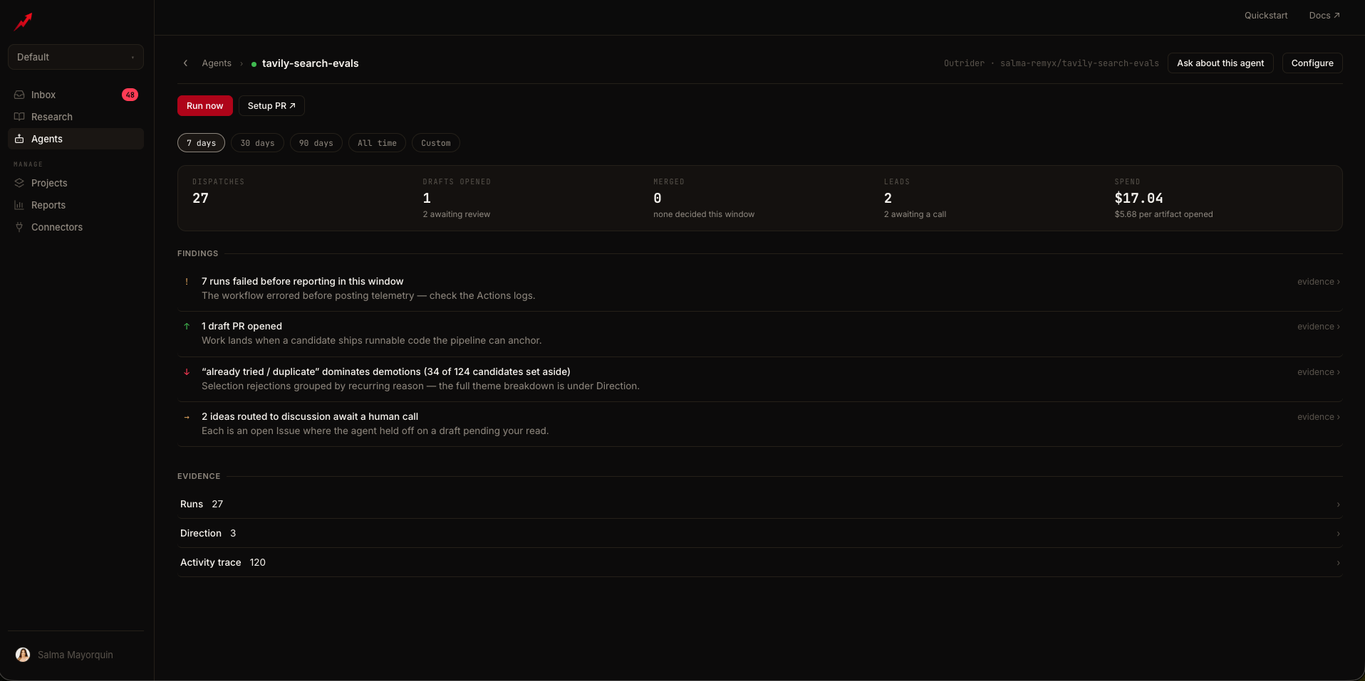Image resolution: width=1365 pixels, height=681 pixels.
Task: Click the red arrow app logo
Action: point(24,21)
